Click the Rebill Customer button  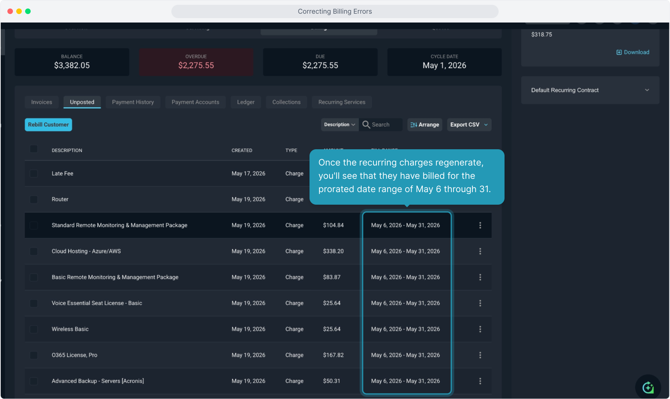point(48,125)
